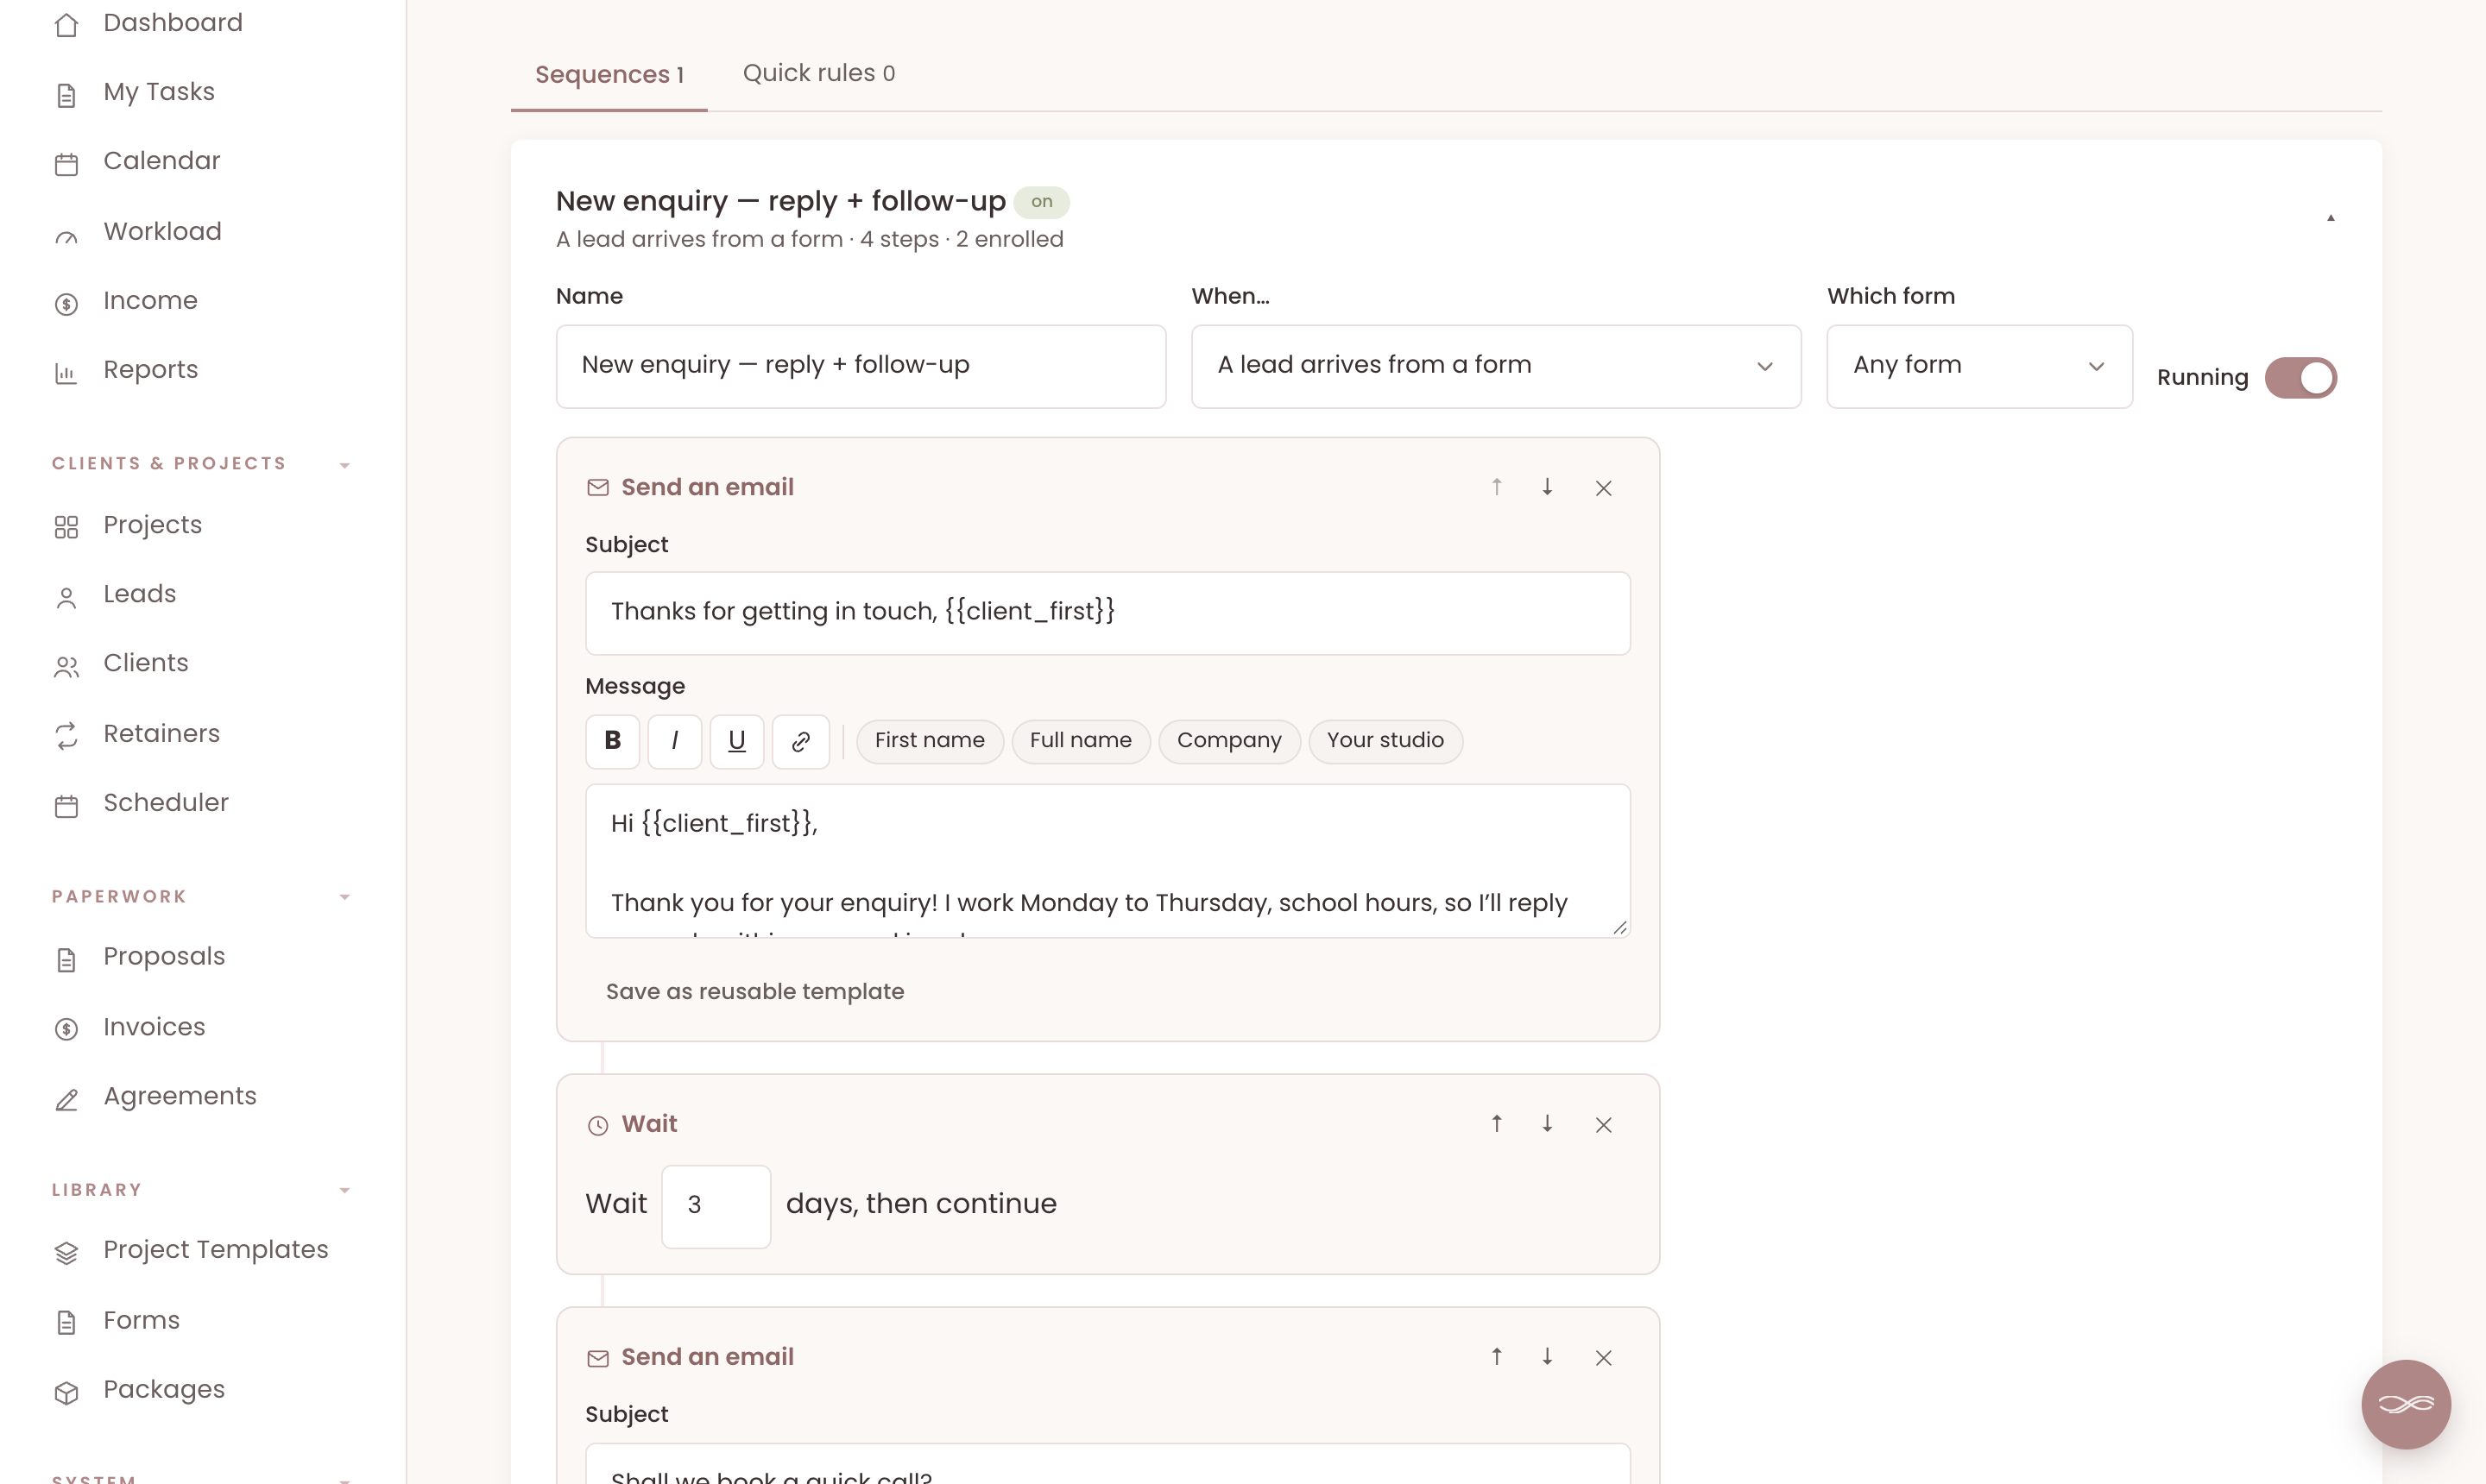Viewport: 2486px width, 1484px height.
Task: Open Forms document icon
Action: 66,1323
